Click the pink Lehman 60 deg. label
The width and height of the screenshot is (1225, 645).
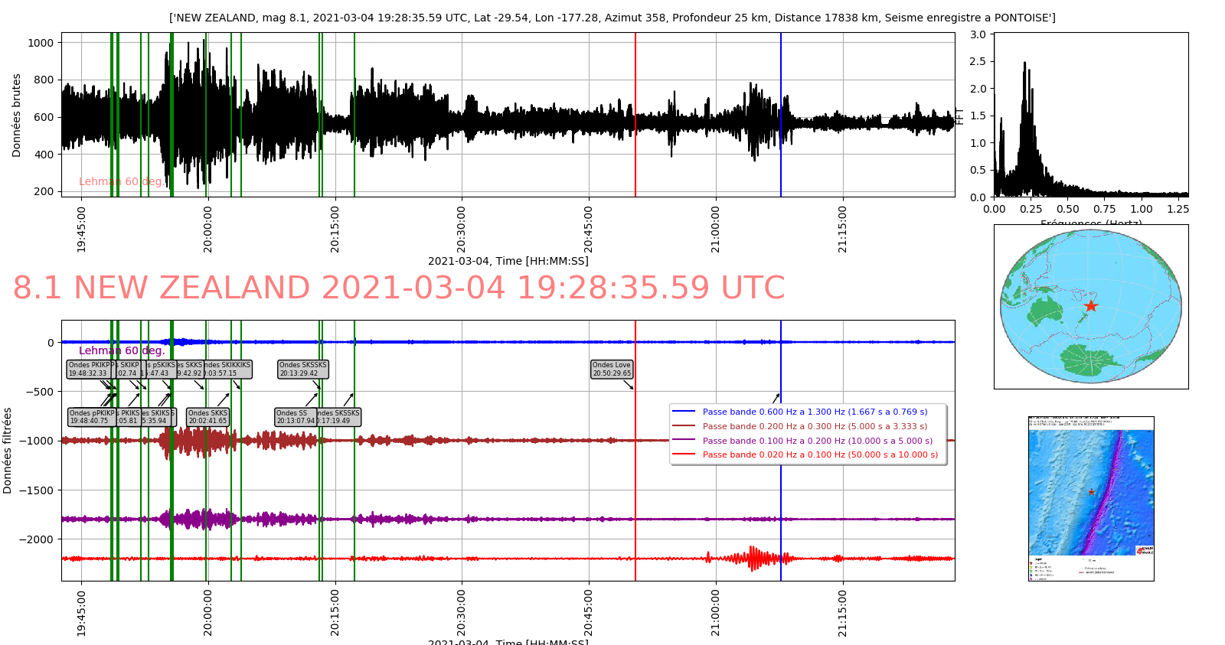click(120, 182)
